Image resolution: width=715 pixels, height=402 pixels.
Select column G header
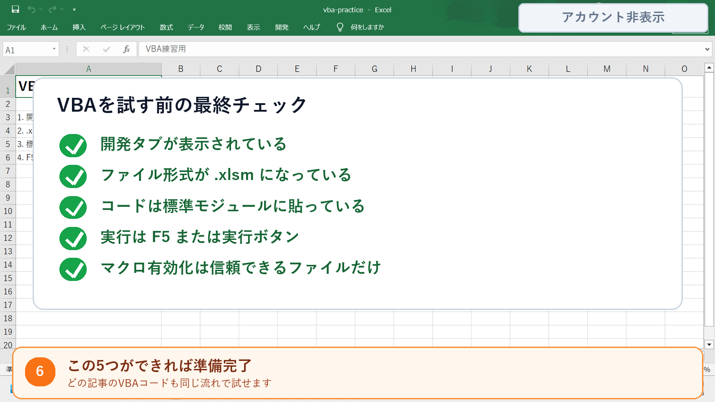(374, 69)
